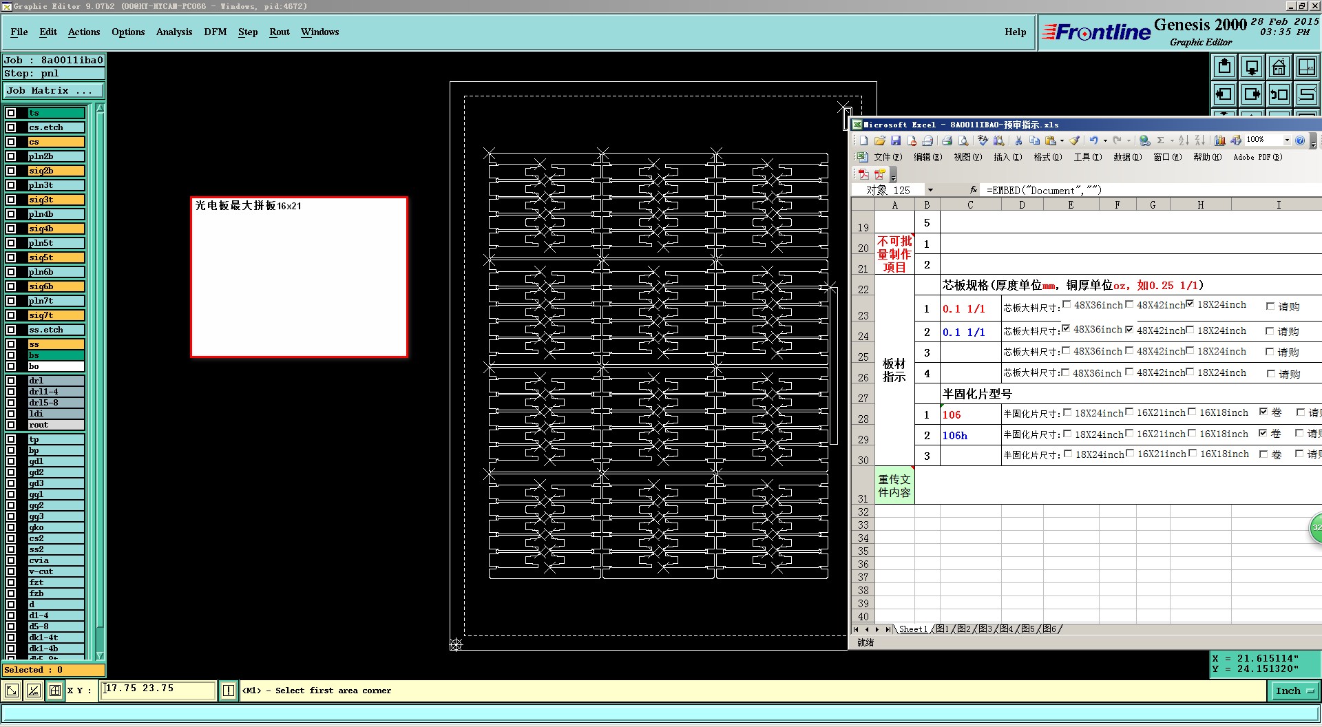Switch to the 图1 sheet tab

942,629
